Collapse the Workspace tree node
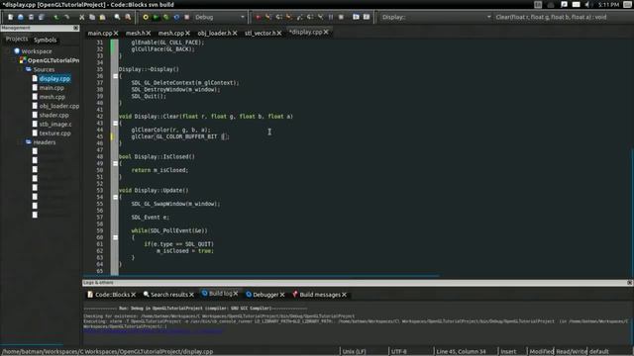 [9, 51]
